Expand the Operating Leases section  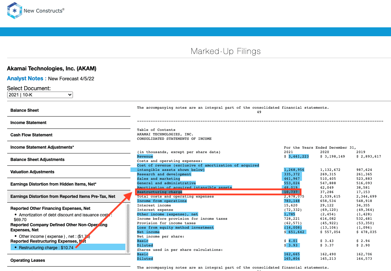coord(68,260)
